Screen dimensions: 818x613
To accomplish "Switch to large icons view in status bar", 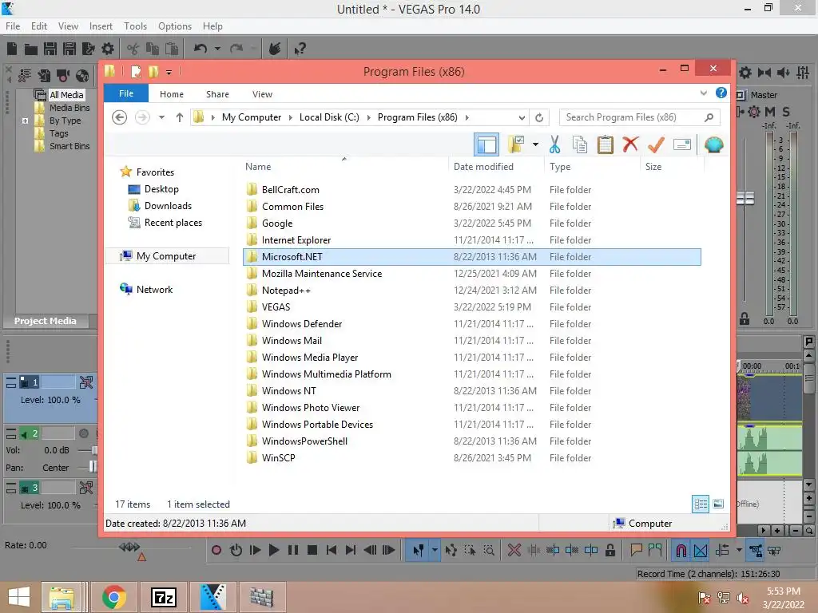I will tap(718, 504).
